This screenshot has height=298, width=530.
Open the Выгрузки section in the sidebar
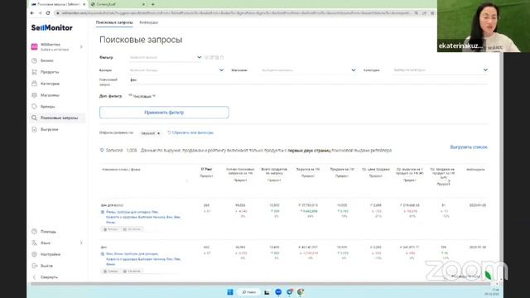click(49, 129)
